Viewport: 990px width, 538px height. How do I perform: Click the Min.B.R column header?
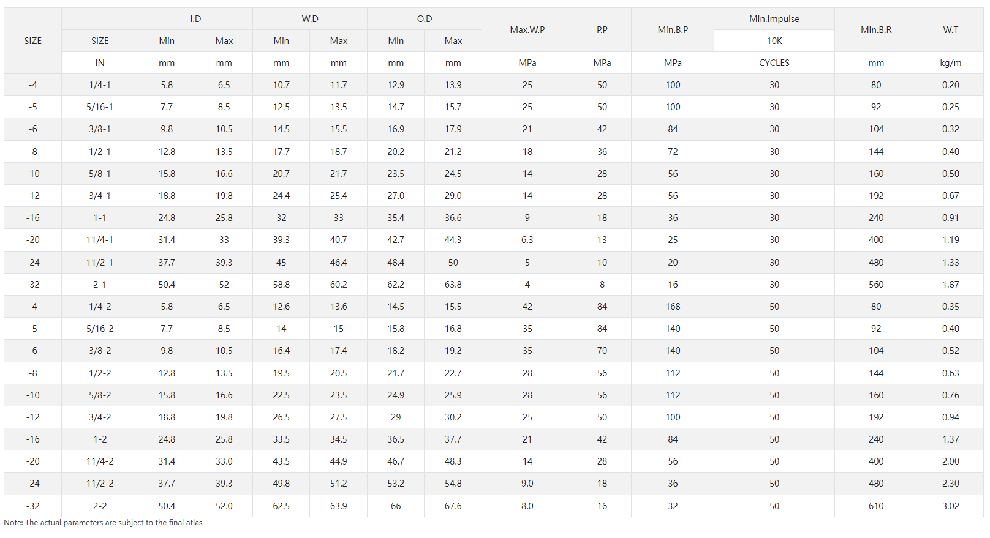[x=876, y=30]
